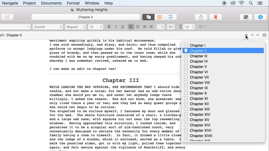The image size is (269, 151).
Task: Open the blue inspector info icon
Action: [260, 17]
